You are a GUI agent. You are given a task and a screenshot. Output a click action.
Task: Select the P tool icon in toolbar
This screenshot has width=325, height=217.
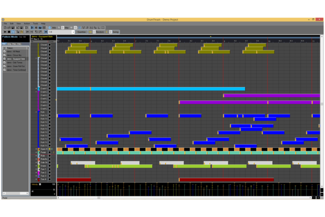click(x=88, y=27)
